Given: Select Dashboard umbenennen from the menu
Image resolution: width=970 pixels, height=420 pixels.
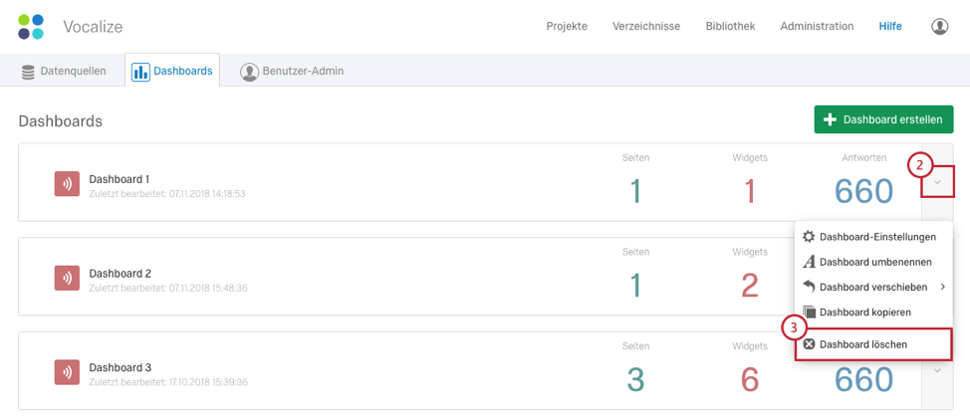Looking at the screenshot, I should (875, 262).
